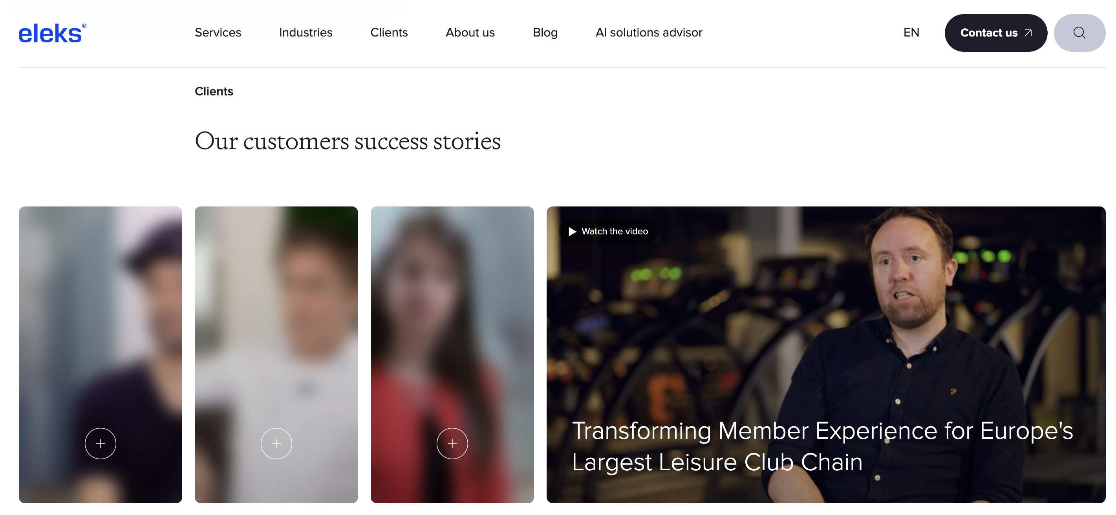Open AI solutions advisor link

(x=649, y=33)
